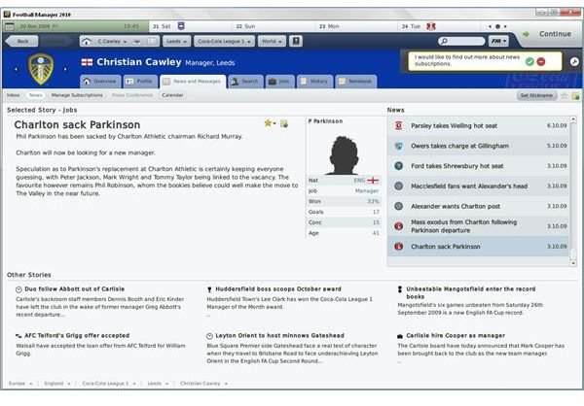Open the Coca-Cola League 1 dropdown
The height and width of the screenshot is (406, 584).
click(224, 41)
